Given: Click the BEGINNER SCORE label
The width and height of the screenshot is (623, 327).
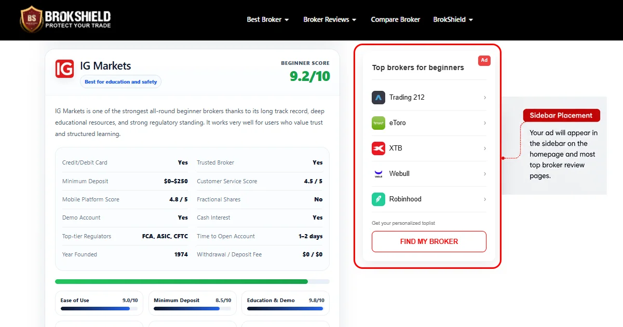Looking at the screenshot, I should 305,63.
